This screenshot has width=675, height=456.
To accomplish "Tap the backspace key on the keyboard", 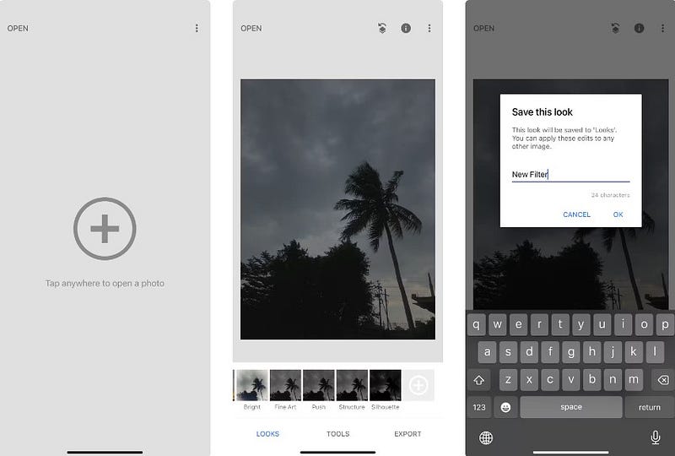I will (663, 380).
